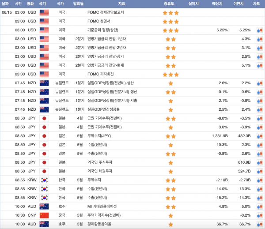Click the Korean flag in 무역수지 KRW row
Screen dimensions: 265x229
click(44, 180)
